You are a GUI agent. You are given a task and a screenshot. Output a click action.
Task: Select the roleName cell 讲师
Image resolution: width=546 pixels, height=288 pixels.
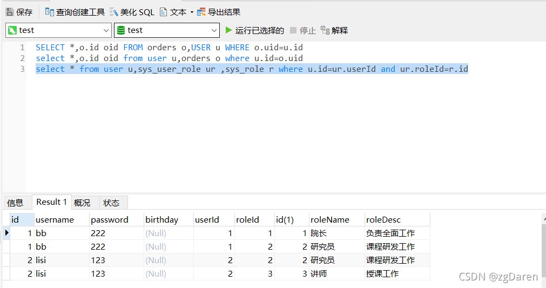tap(336, 274)
